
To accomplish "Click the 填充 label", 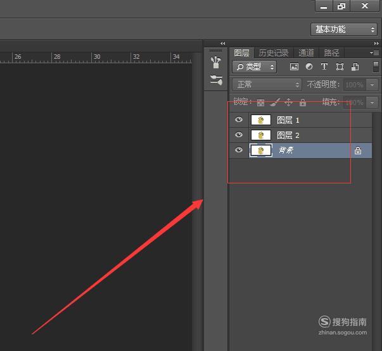I will click(331, 102).
